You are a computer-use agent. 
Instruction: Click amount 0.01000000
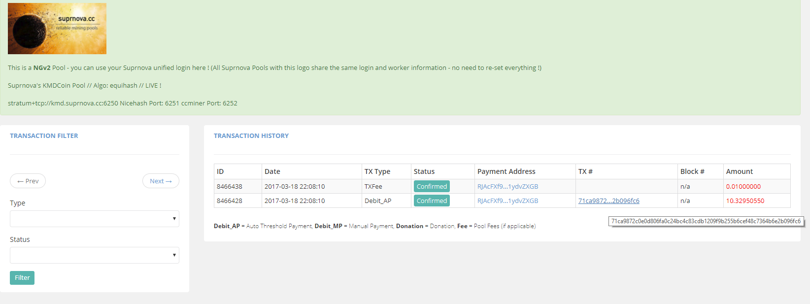743,187
